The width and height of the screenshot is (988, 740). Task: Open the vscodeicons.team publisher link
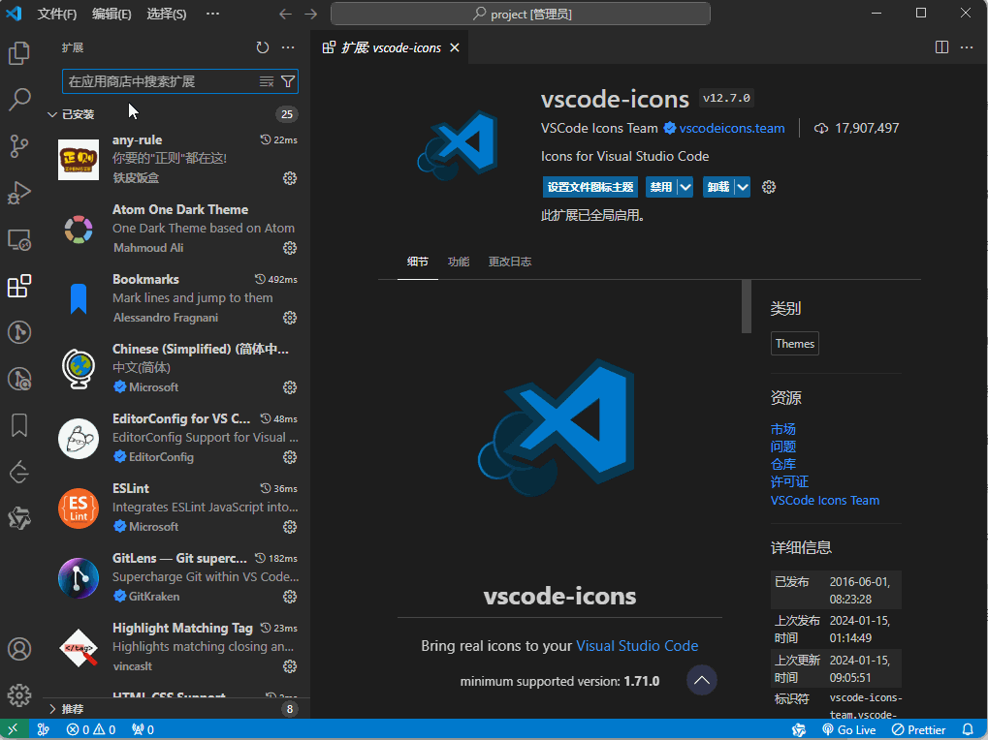click(732, 128)
